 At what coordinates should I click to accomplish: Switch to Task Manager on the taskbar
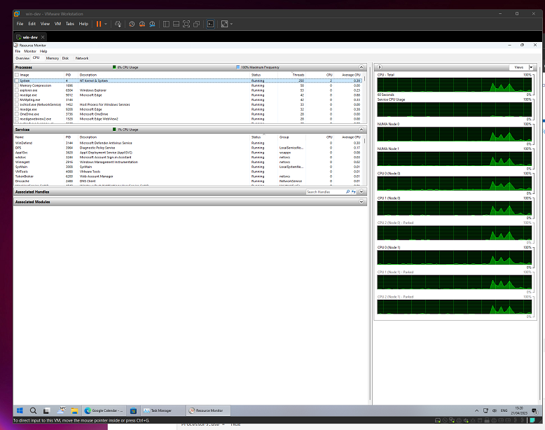(162, 410)
